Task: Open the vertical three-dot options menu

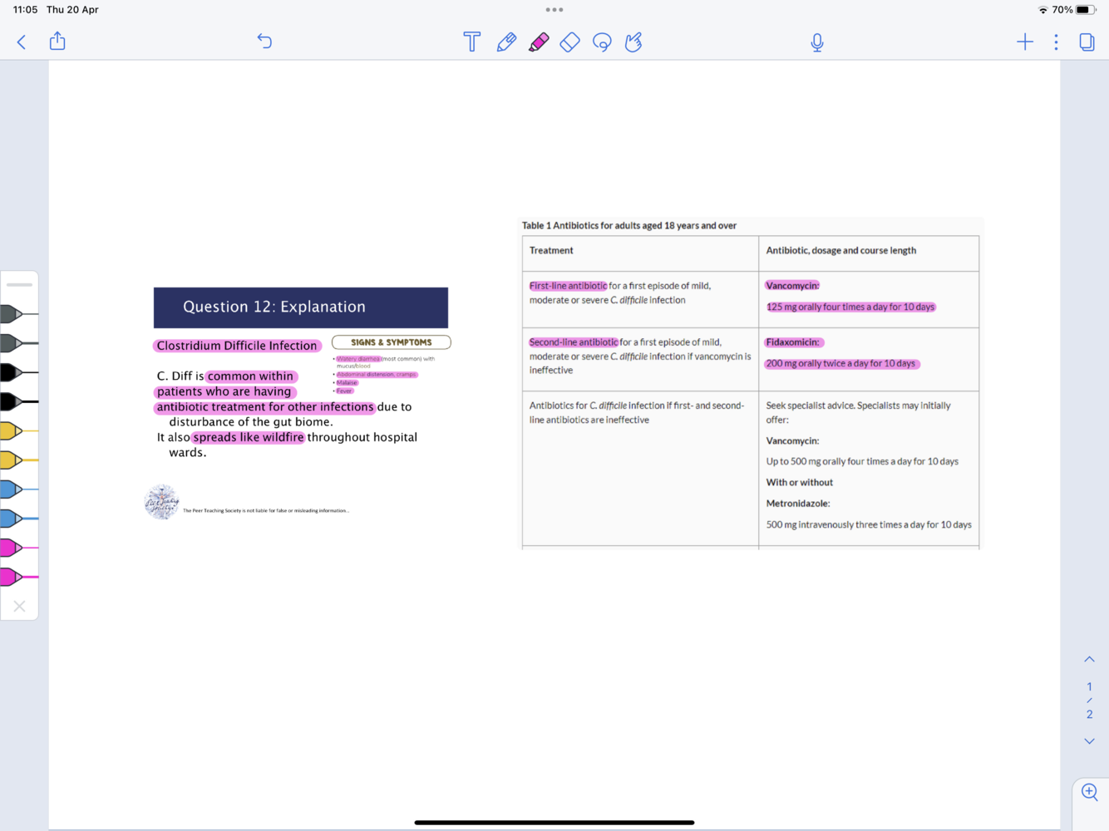Action: (x=1057, y=42)
